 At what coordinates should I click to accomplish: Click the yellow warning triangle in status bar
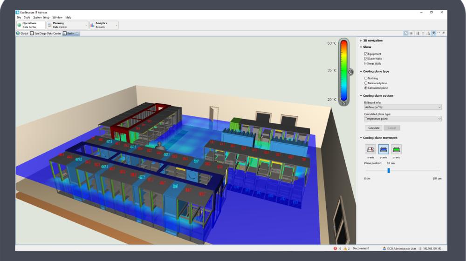coord(345,248)
